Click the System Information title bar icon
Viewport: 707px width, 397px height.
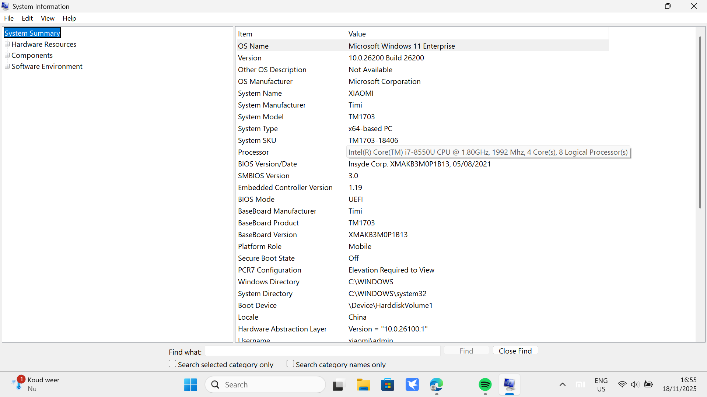5,6
